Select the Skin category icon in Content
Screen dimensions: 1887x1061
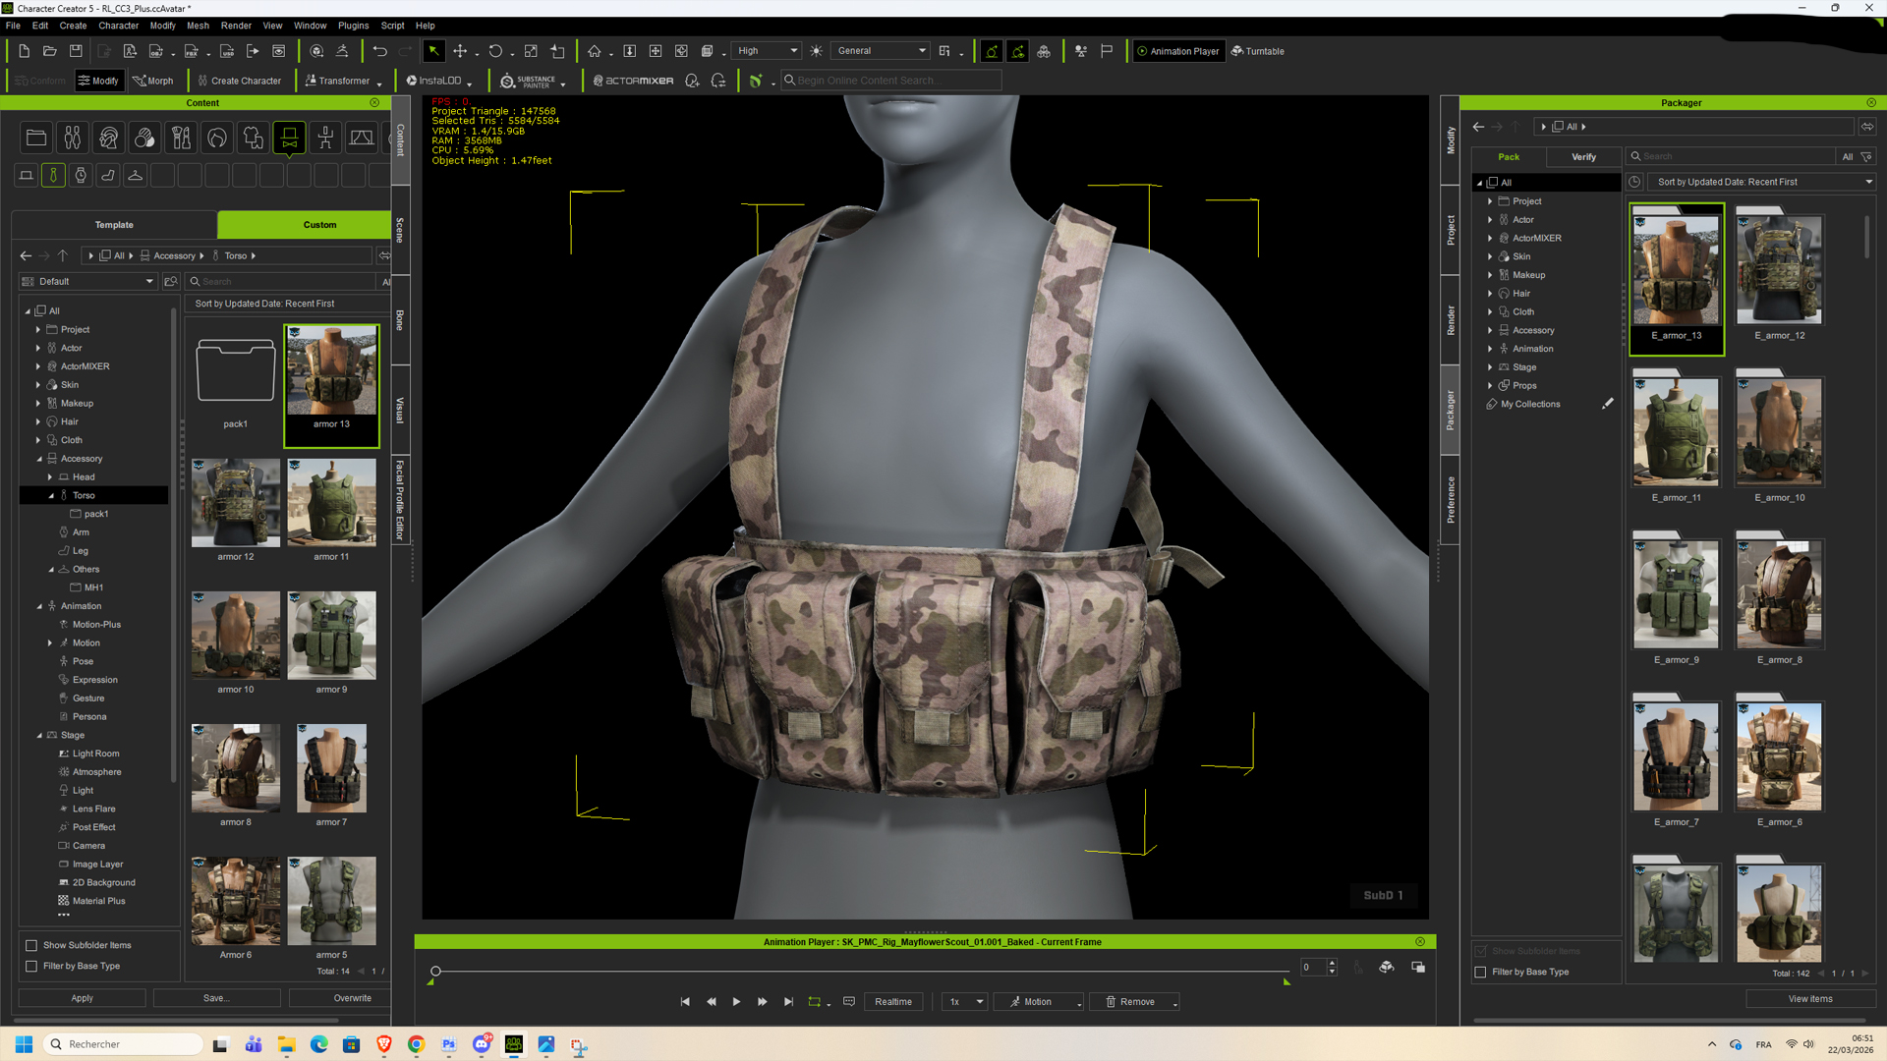click(144, 139)
